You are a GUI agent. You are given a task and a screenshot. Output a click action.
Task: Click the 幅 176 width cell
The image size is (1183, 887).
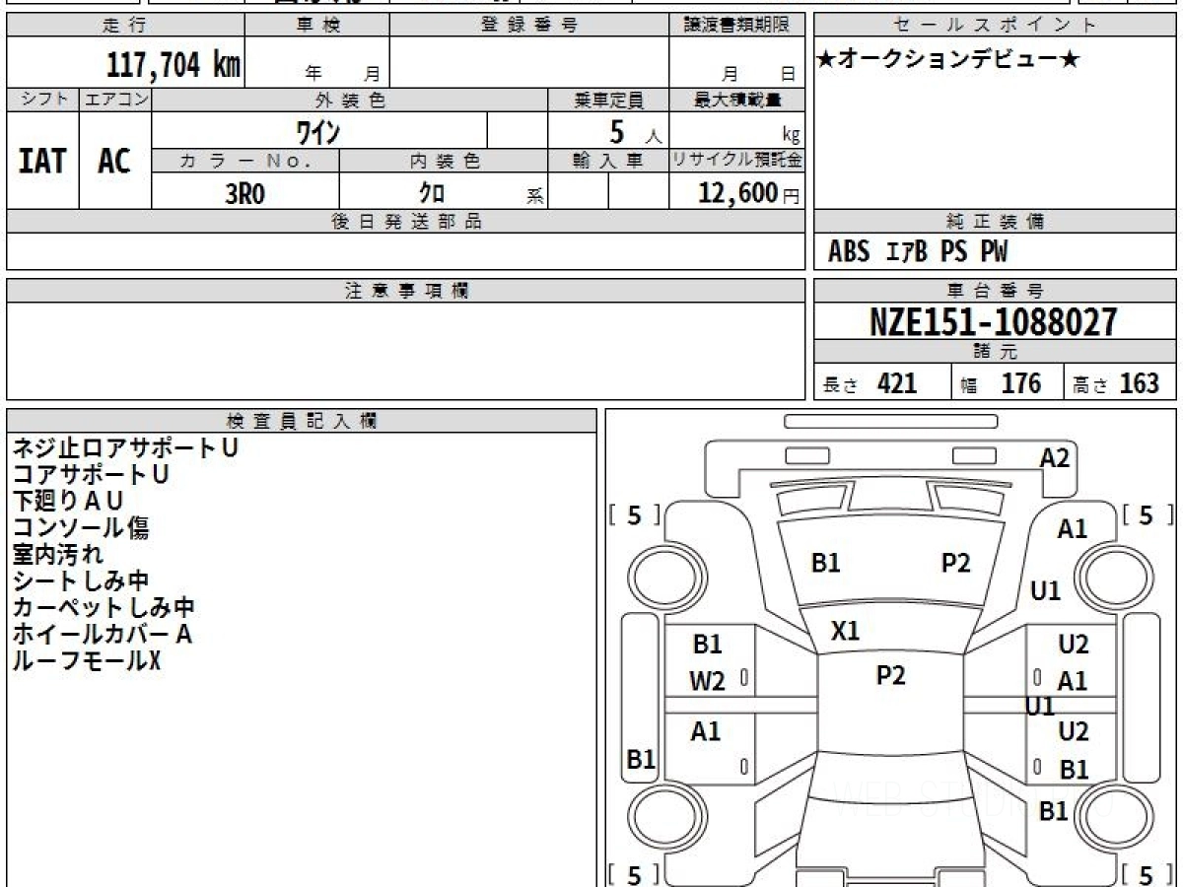(x=1008, y=382)
